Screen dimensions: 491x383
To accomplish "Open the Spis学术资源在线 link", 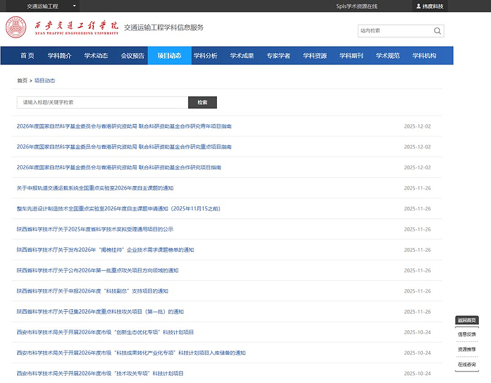I will [357, 6].
